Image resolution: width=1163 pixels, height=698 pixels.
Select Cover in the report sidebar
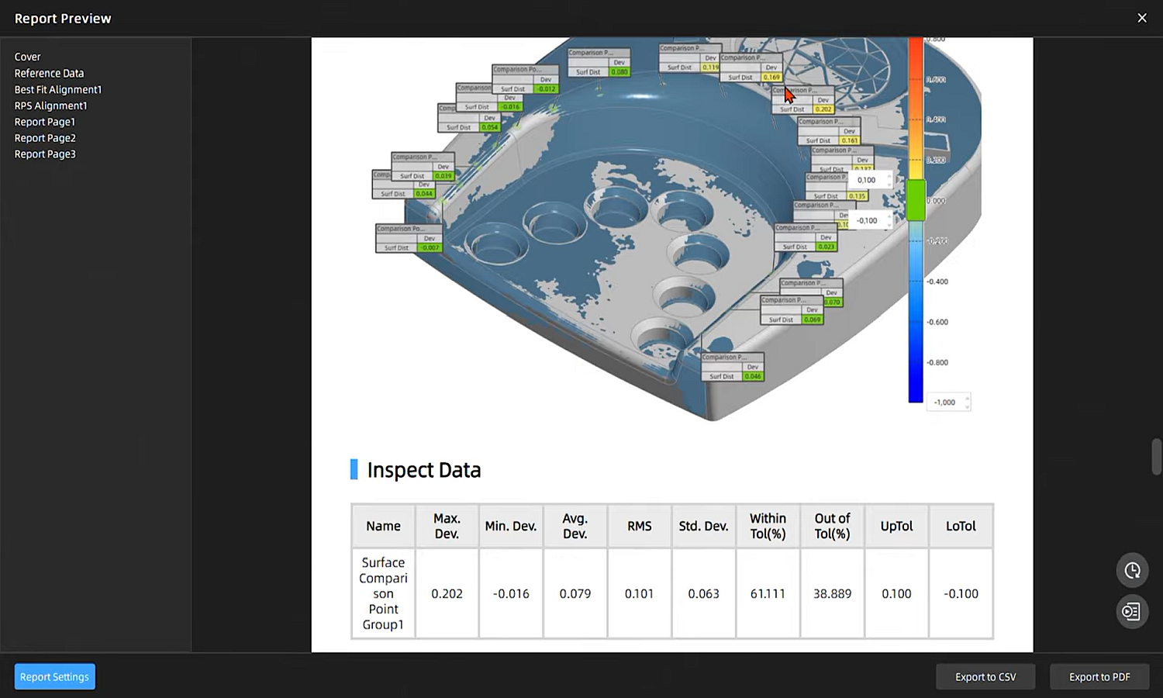coord(27,56)
